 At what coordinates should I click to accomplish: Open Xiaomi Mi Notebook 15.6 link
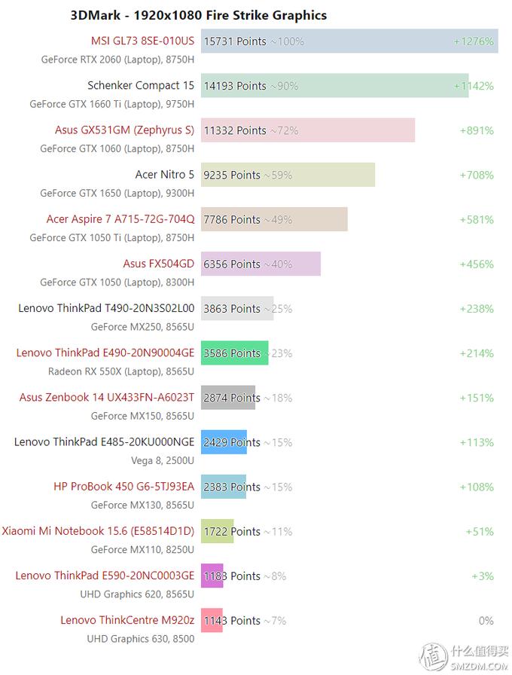[x=98, y=531]
